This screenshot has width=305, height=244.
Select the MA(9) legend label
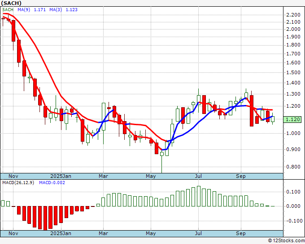[24, 10]
